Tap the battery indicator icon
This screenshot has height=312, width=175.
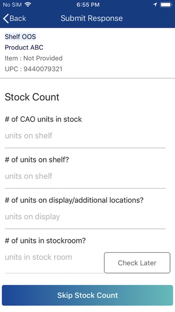pos(166,4)
